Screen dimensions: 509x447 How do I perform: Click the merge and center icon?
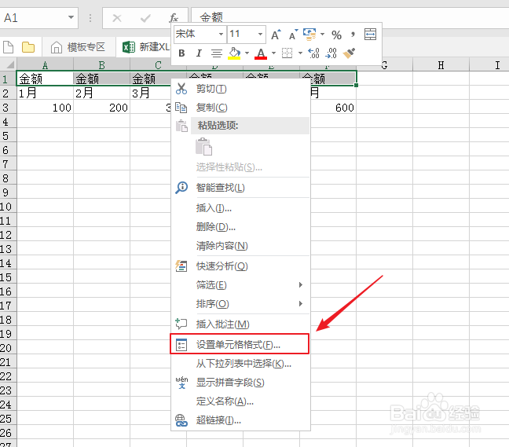click(370, 34)
